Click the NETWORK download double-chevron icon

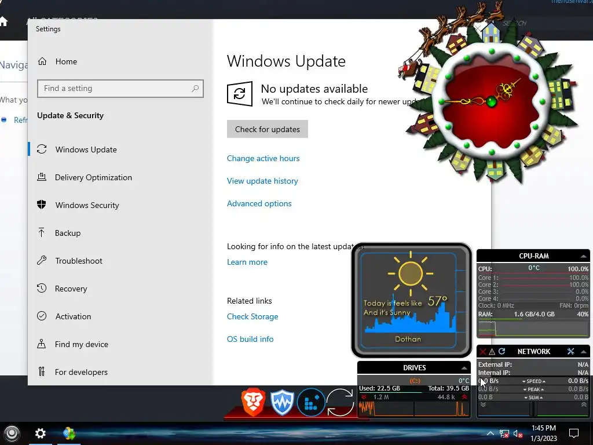click(483, 405)
